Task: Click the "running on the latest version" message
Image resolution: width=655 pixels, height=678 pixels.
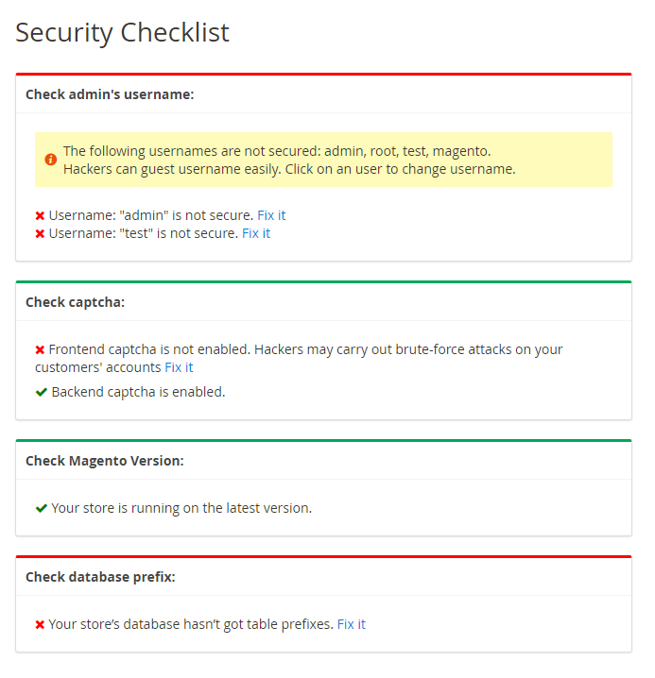Action: pyautogui.click(x=181, y=508)
